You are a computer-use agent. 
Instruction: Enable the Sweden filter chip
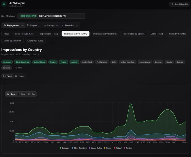158,62
